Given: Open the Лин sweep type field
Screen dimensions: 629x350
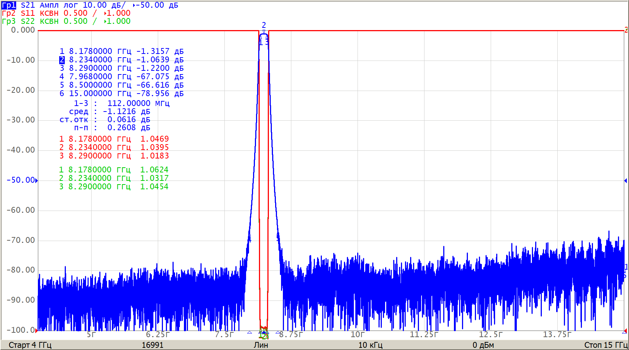Looking at the screenshot, I should tap(261, 345).
